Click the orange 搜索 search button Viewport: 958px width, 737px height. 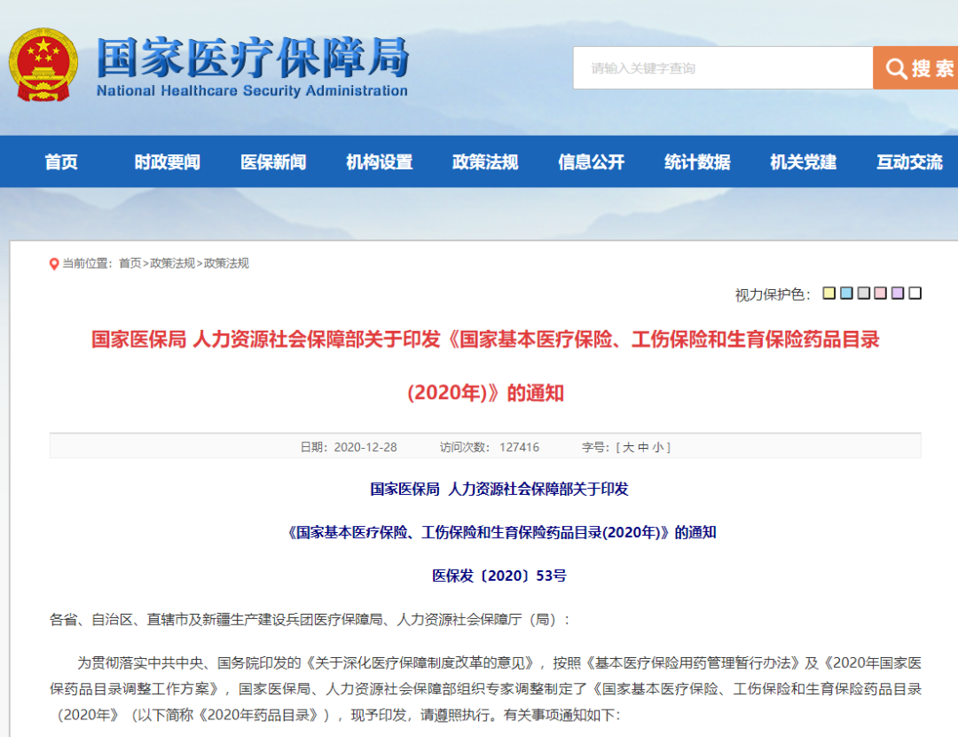click(x=915, y=67)
